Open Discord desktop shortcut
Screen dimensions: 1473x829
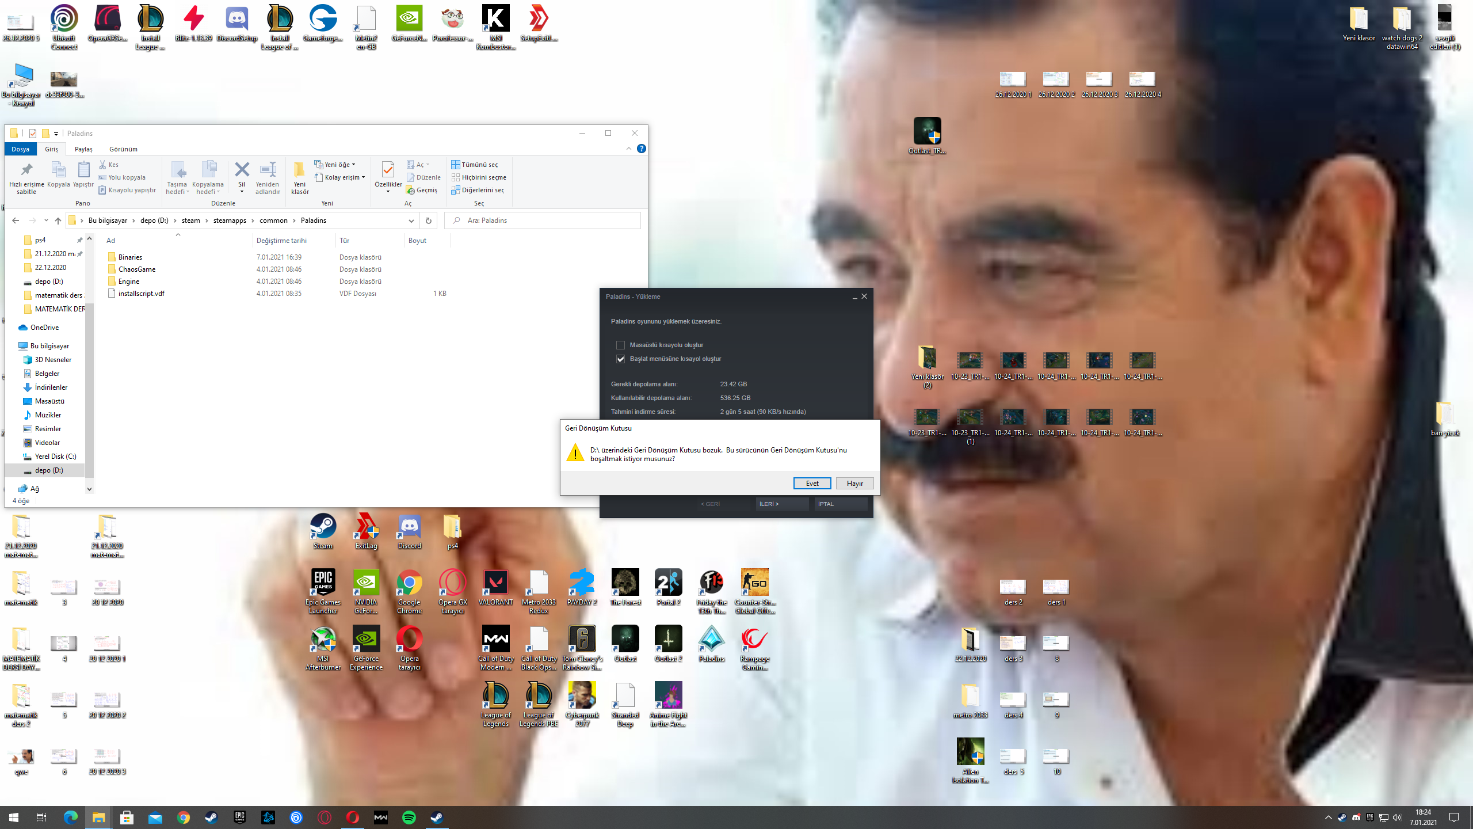click(x=409, y=531)
